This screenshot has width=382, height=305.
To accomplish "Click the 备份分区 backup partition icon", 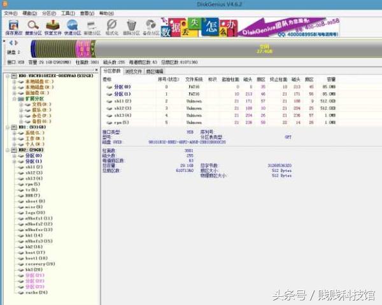I will (x=151, y=27).
